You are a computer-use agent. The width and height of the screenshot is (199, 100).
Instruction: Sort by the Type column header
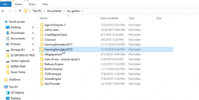click(x=132, y=18)
